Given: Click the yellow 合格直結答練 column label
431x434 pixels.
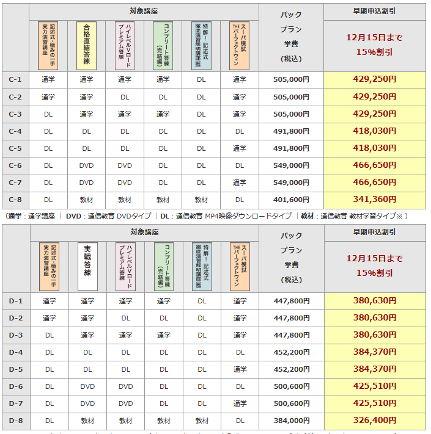Looking at the screenshot, I should pyautogui.click(x=86, y=46).
